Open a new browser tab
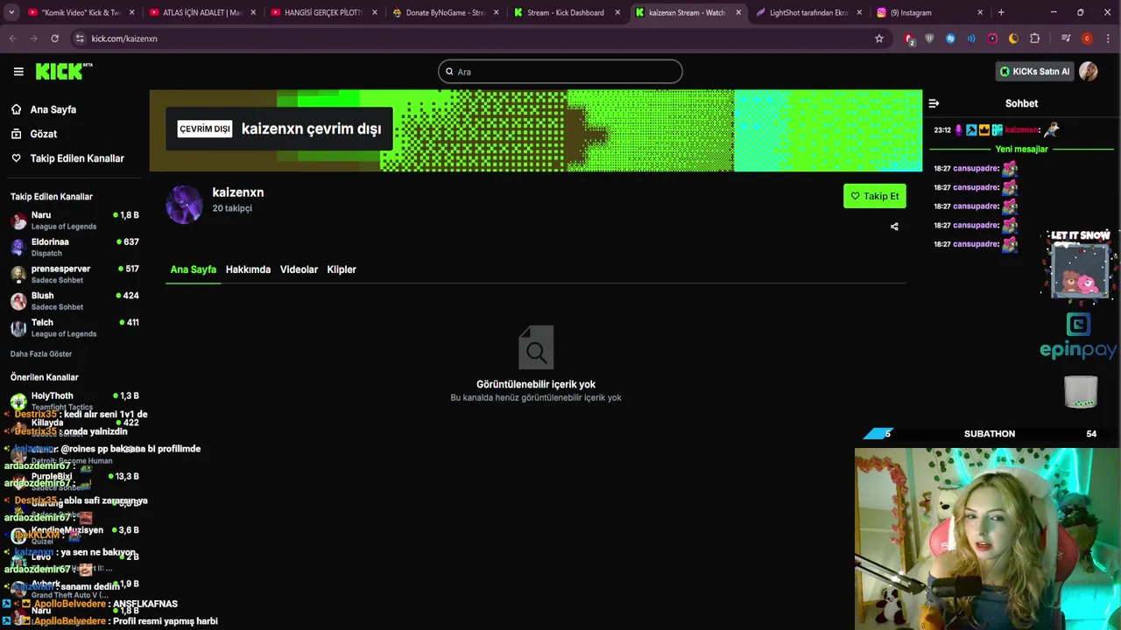The width and height of the screenshot is (1121, 630). pyautogui.click(x=1001, y=12)
